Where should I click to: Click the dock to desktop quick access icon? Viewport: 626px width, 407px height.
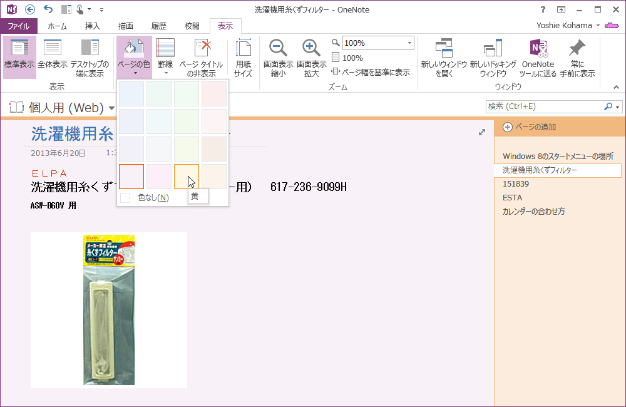(66, 9)
